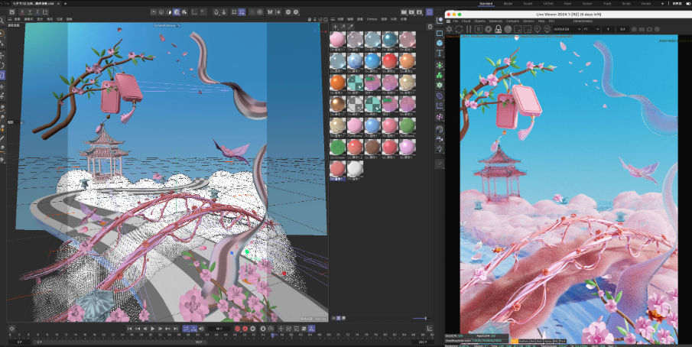Open the File menu in Live Viewer
The width and height of the screenshot is (692, 347).
point(456,21)
